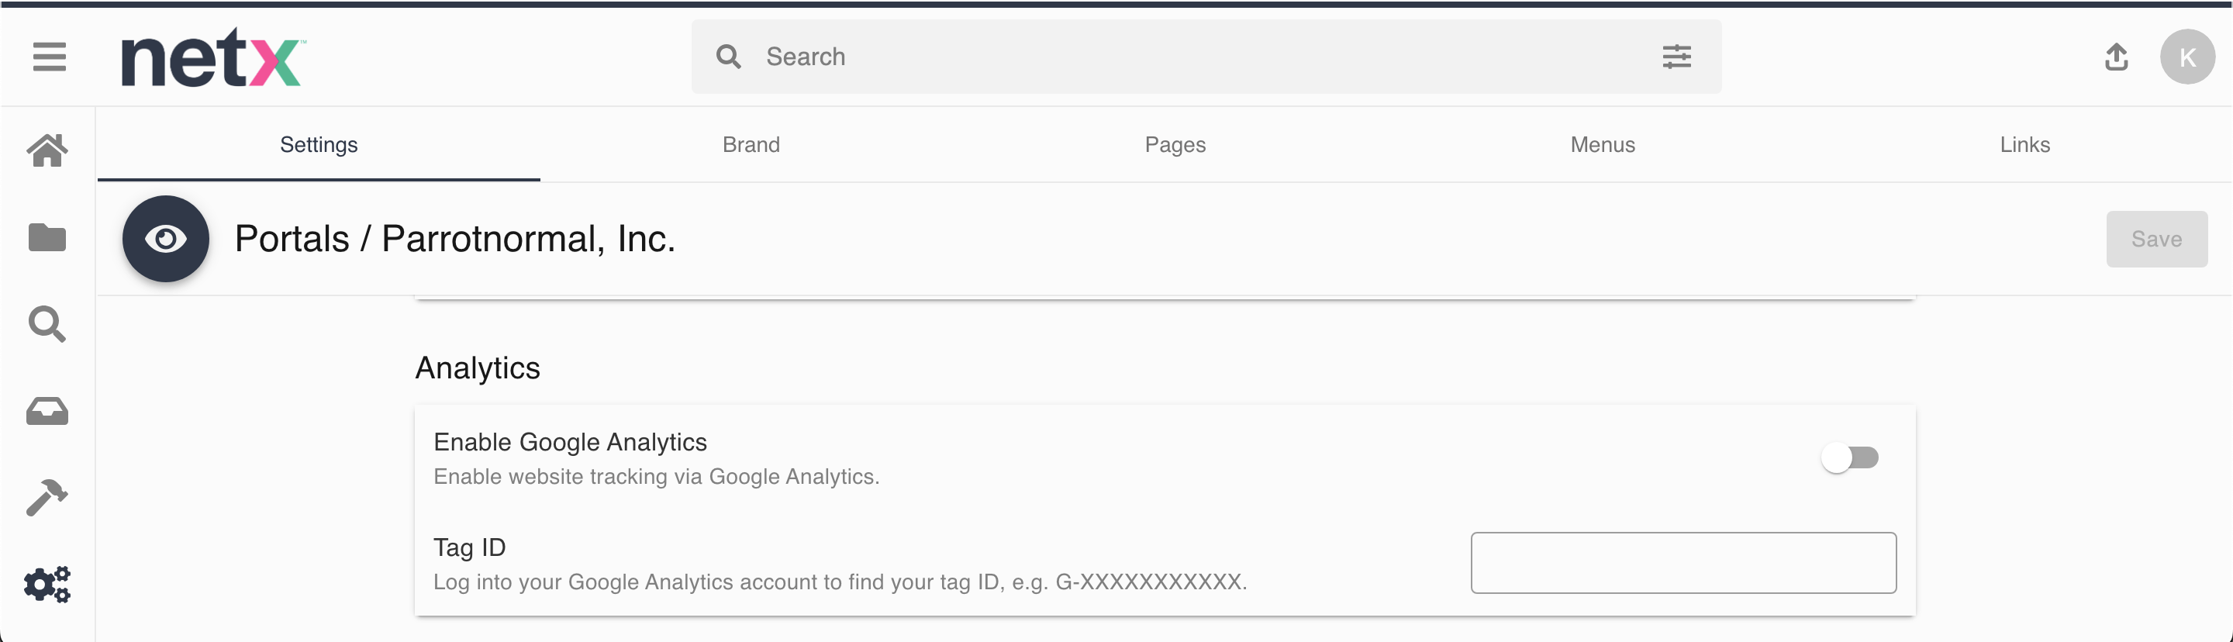This screenshot has height=642, width=2233.
Task: Click the upload icon in header
Action: click(x=2116, y=57)
